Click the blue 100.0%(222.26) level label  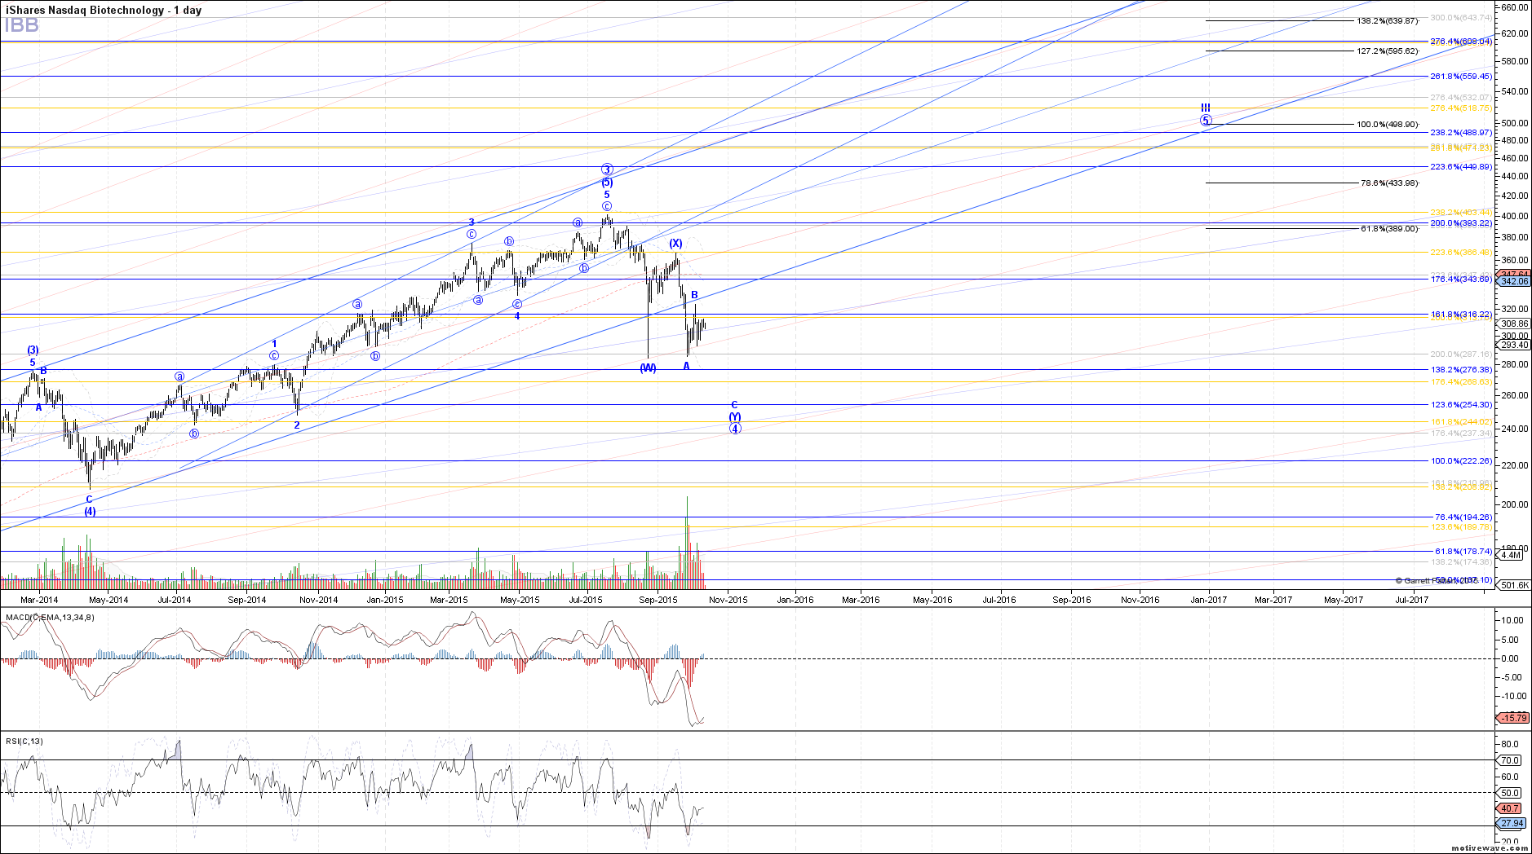(1461, 460)
